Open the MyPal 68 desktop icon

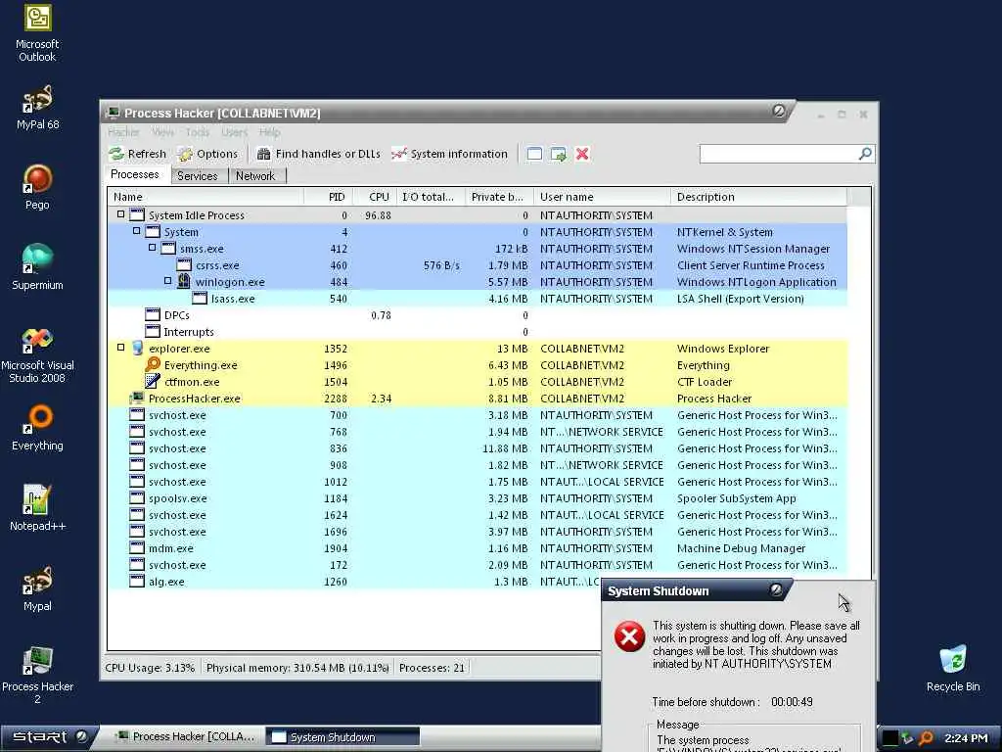(x=37, y=108)
